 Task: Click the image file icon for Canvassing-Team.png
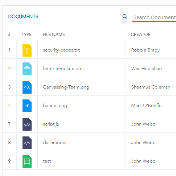(27, 87)
